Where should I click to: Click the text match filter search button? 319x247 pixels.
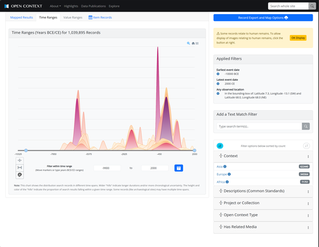coord(306,126)
